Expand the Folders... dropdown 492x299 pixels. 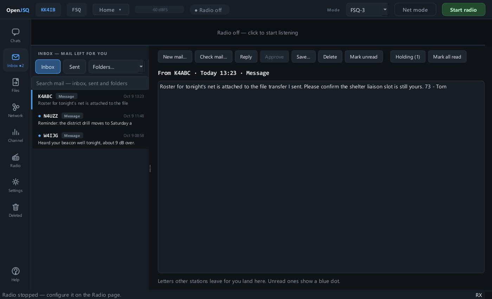coord(116,66)
